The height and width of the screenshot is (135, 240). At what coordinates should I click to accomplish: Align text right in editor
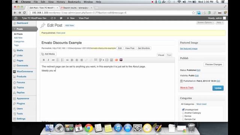pos(82,60)
